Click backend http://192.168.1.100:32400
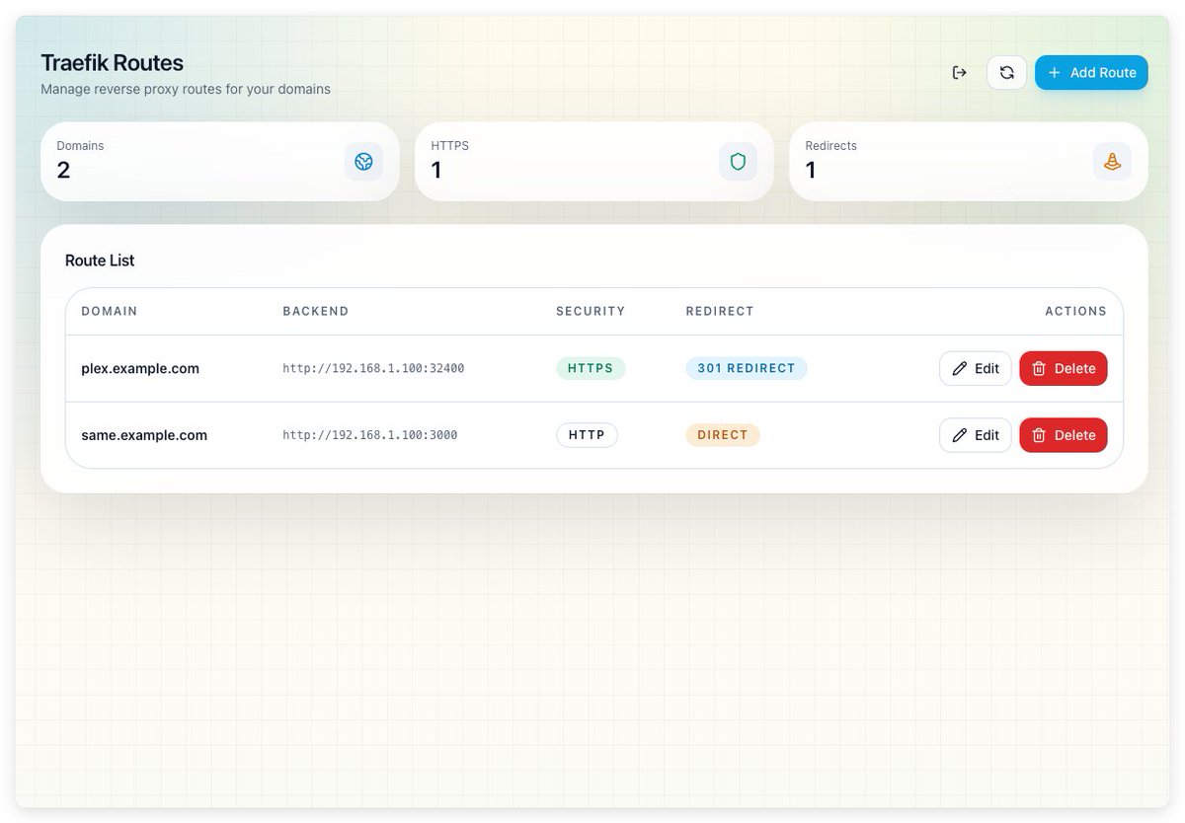 [373, 368]
